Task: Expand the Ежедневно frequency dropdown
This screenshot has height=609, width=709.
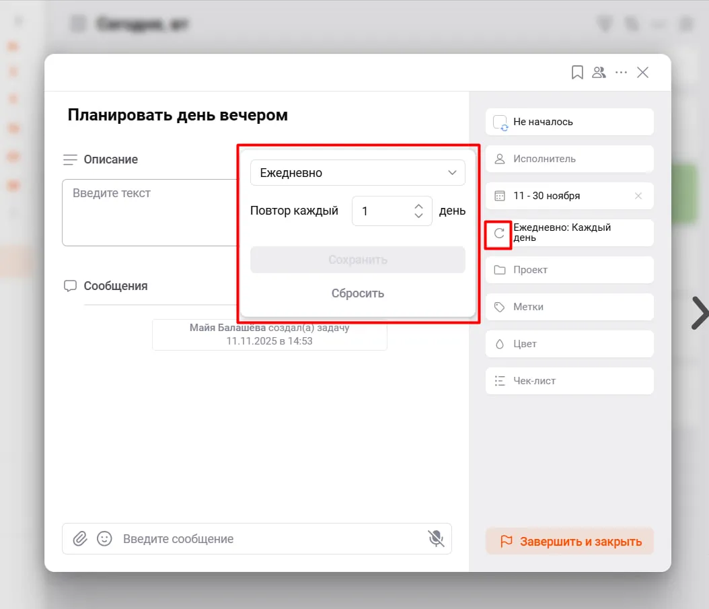Action: pyautogui.click(x=357, y=173)
